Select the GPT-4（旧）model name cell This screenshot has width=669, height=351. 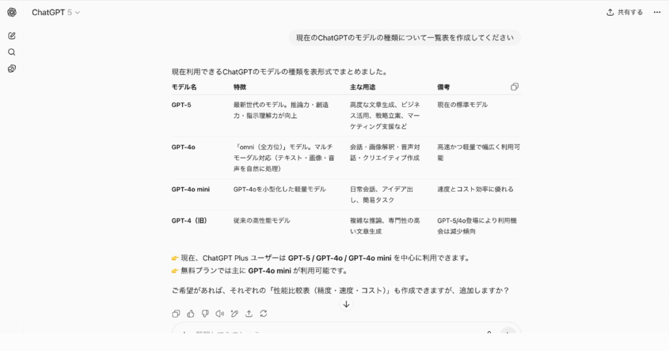pos(189,221)
